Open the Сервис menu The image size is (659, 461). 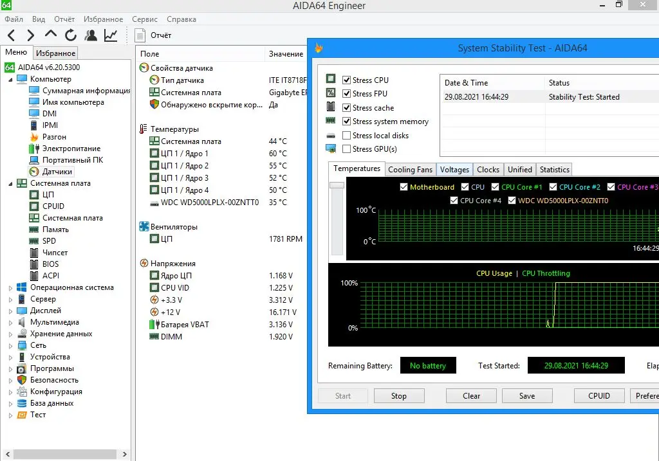(x=145, y=19)
